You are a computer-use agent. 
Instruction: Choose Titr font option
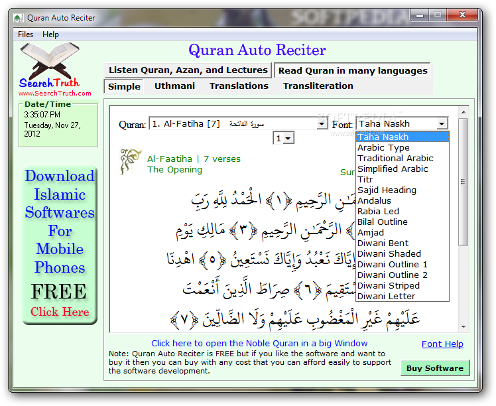point(403,179)
